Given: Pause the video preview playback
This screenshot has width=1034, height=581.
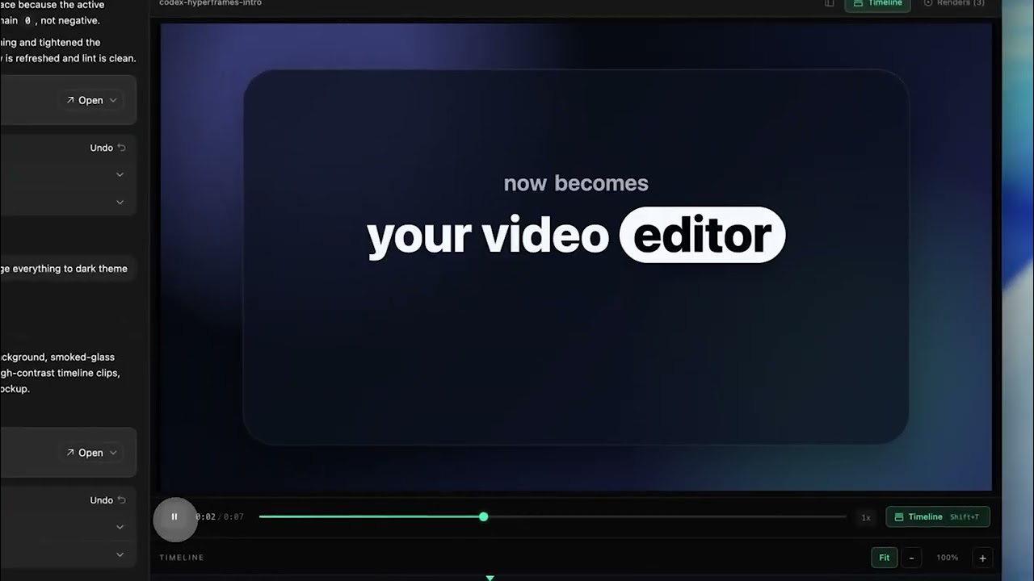Looking at the screenshot, I should pos(174,517).
